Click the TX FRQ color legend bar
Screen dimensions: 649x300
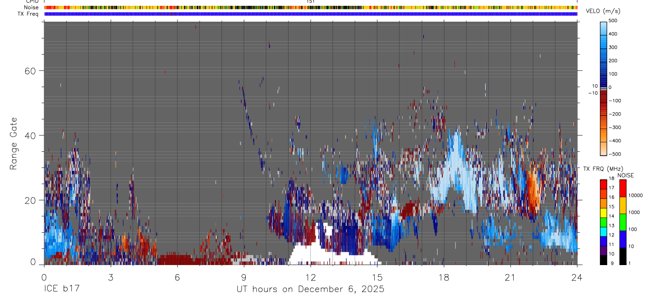[x=604, y=222]
